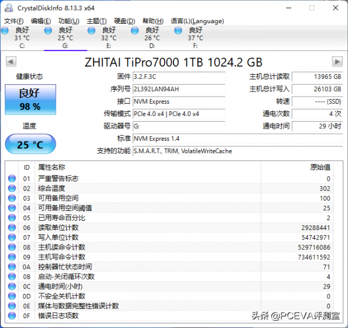The width and height of the screenshot is (348, 328).
Task: Click status orb of attribute 01 严重警告标志
Action: (12, 178)
